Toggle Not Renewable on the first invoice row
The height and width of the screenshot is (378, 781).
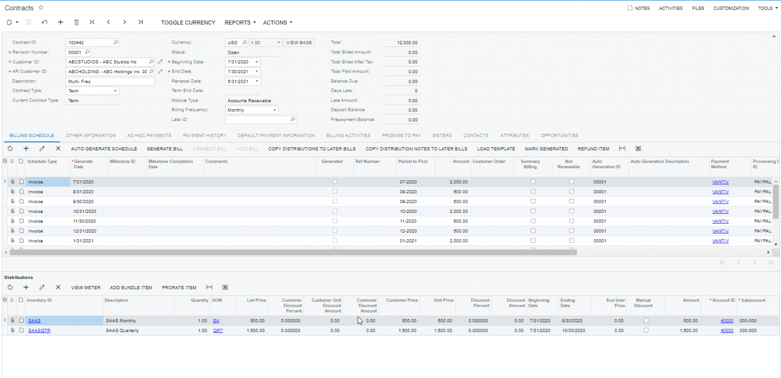point(572,181)
